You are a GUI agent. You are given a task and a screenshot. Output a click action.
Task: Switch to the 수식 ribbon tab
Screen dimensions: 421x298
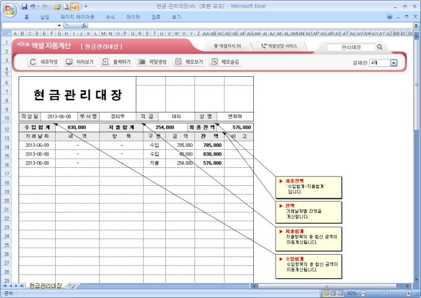click(x=110, y=17)
